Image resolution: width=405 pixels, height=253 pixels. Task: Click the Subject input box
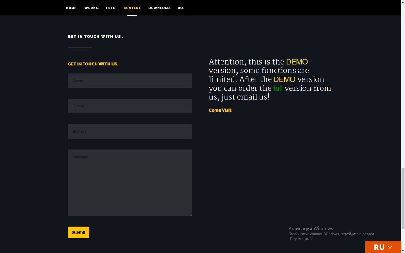(130, 131)
